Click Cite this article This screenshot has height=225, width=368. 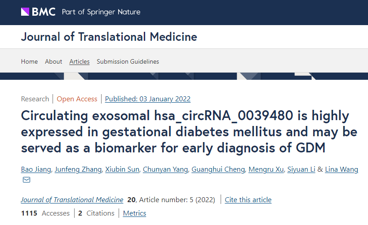pos(248,200)
